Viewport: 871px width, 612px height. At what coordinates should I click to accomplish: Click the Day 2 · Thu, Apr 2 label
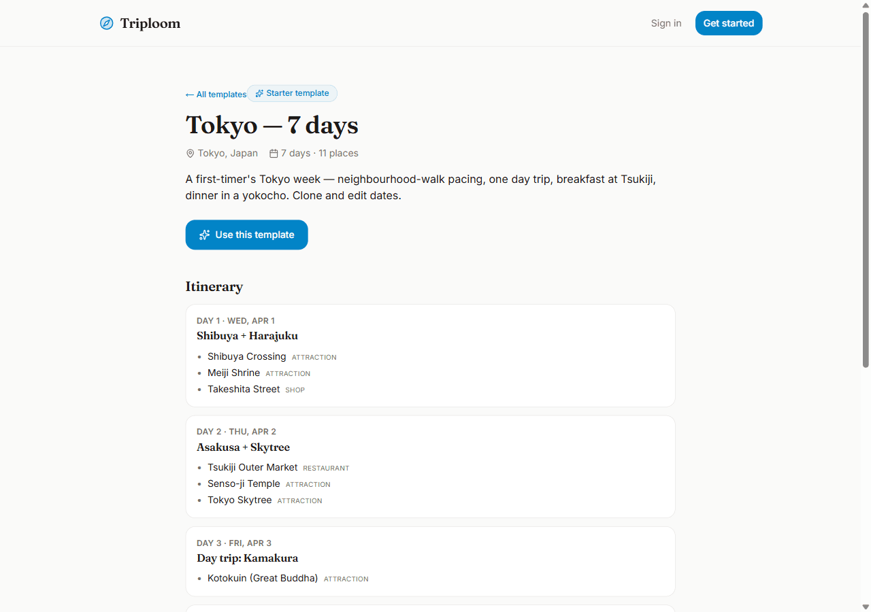tap(237, 432)
